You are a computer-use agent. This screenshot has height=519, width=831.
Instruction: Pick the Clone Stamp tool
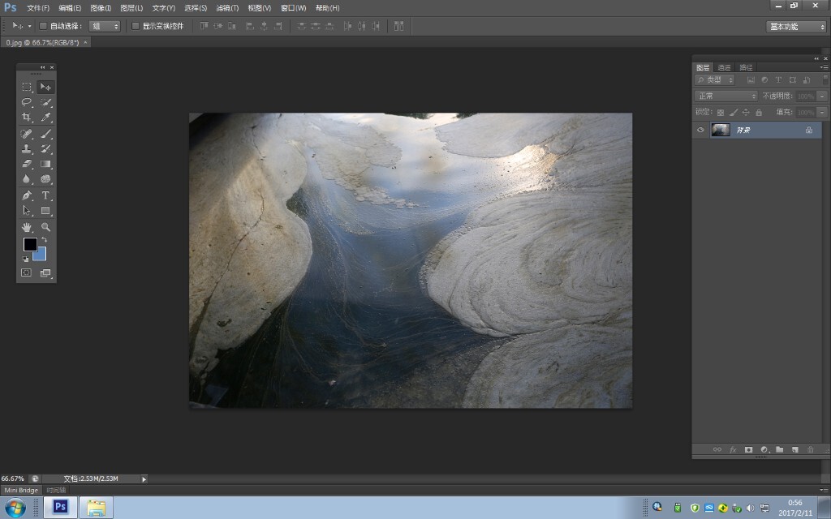pos(27,149)
